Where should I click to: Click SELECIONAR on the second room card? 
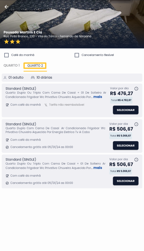pos(126,145)
